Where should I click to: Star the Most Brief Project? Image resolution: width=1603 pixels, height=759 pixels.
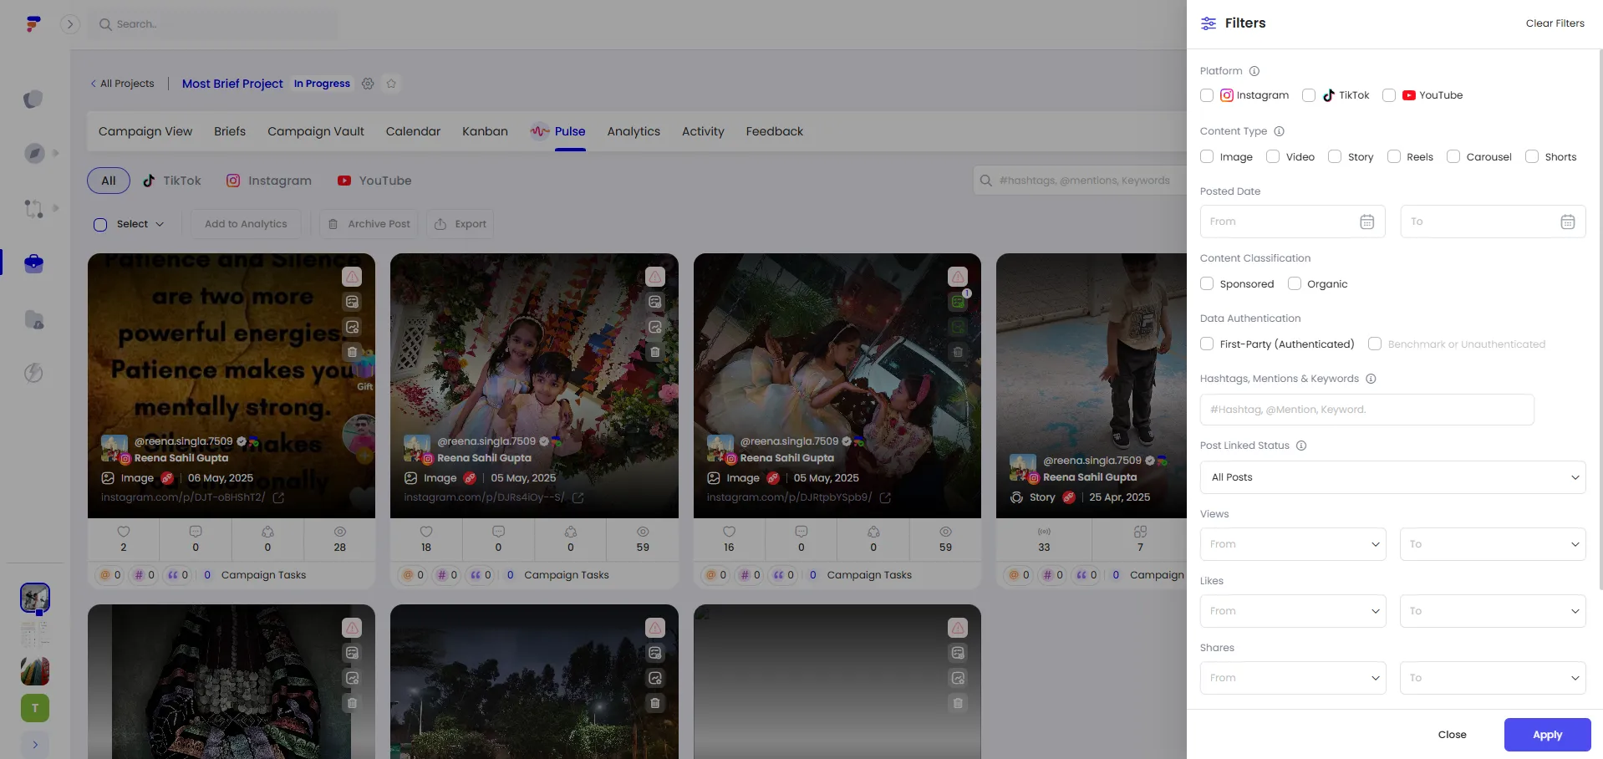click(x=391, y=84)
